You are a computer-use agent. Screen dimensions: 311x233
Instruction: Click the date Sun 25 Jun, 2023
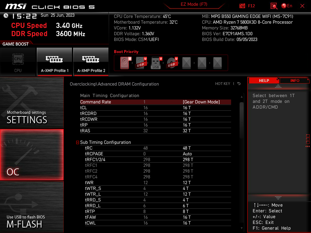(x=57, y=15)
